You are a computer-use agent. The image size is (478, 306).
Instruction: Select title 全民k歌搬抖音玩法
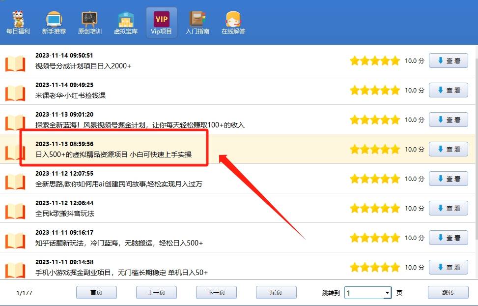coord(65,214)
